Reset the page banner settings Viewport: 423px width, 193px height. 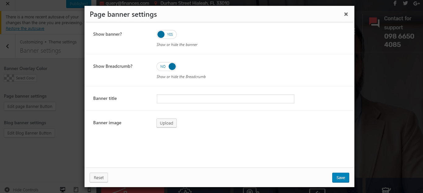(99, 178)
